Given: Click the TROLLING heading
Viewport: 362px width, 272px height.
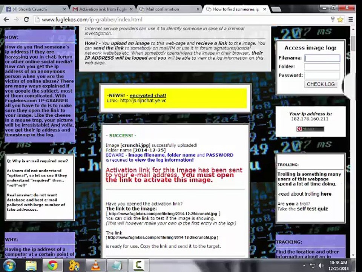Looking at the screenshot, I should point(288,165).
